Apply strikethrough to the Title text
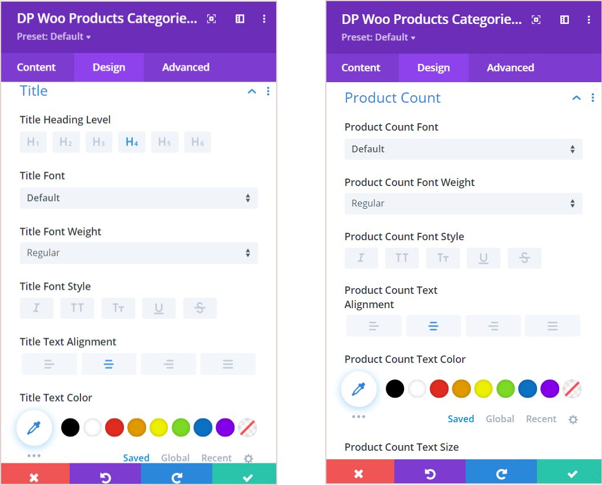The width and height of the screenshot is (602, 485). coord(200,308)
